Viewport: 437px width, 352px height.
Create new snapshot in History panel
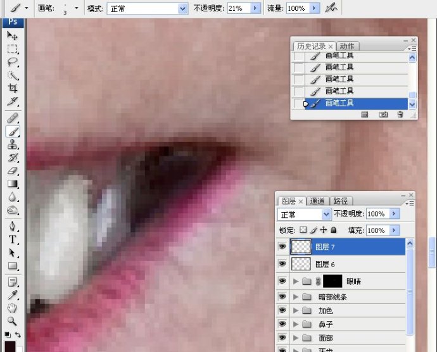(x=383, y=115)
